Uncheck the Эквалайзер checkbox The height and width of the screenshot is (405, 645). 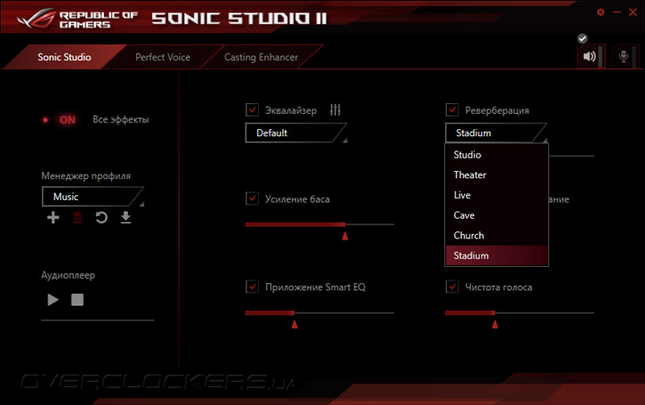252,110
